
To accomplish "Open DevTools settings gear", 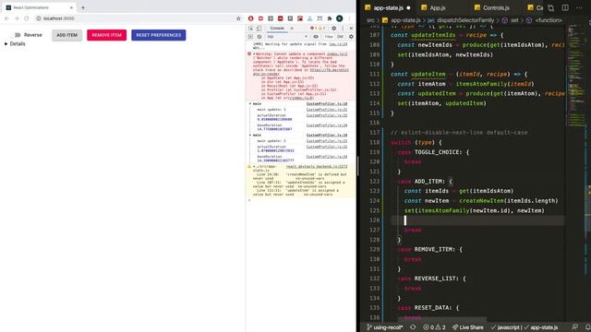I will [x=333, y=29].
